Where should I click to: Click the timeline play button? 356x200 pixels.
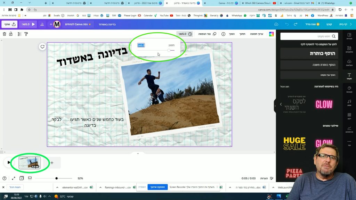click(x=9, y=162)
